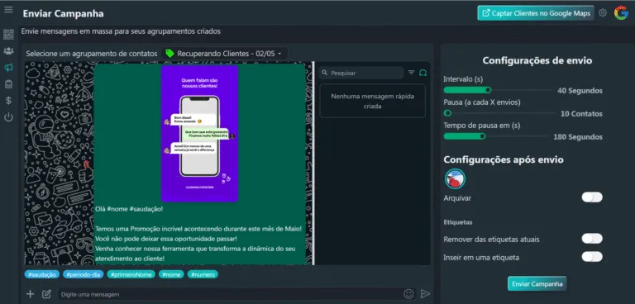
Task: Click the Olá #nome #saudação! message line
Action: point(129,209)
